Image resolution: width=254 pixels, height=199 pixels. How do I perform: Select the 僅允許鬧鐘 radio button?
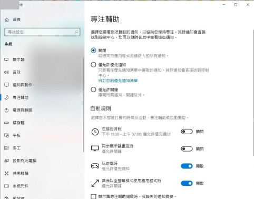(x=93, y=89)
